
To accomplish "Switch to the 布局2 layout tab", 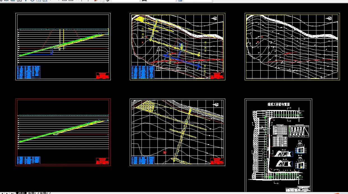I will (x=44, y=193).
